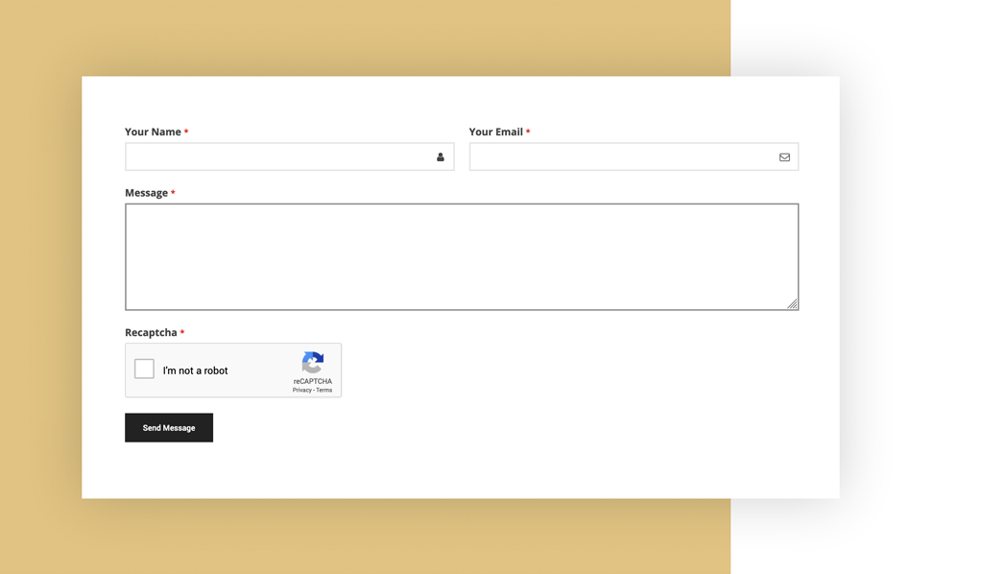Select the Recaptcha section label
This screenshot has width=983, height=574.
coord(152,331)
